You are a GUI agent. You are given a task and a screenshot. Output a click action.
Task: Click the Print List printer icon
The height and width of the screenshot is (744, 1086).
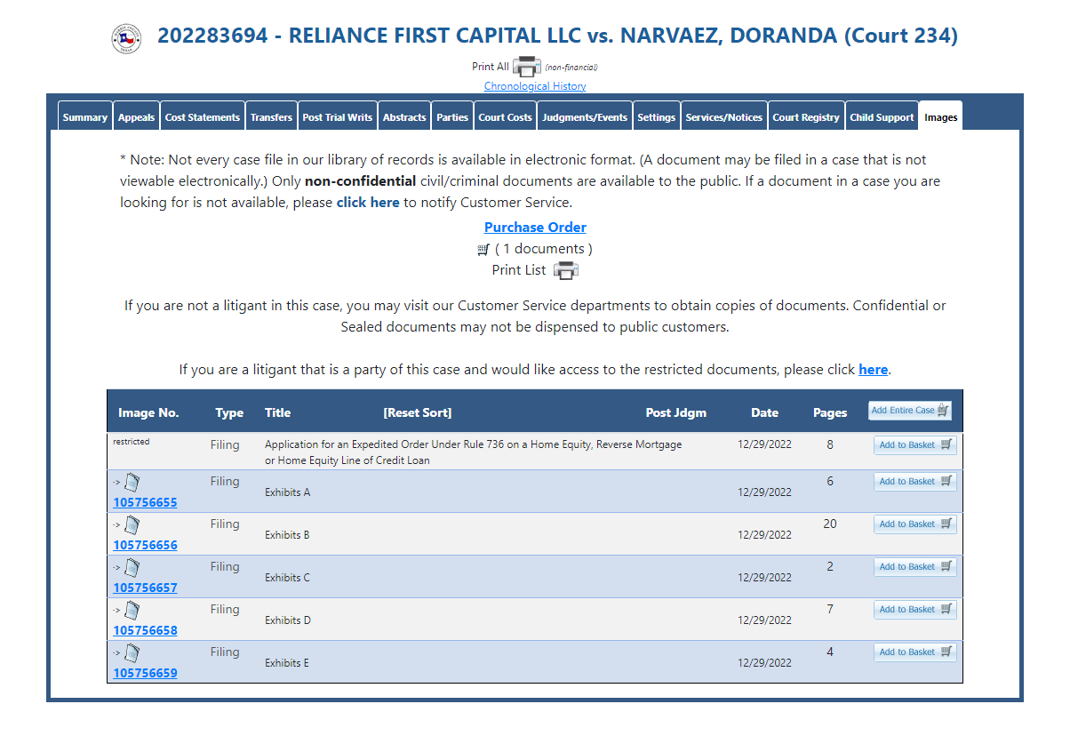pyautogui.click(x=566, y=270)
